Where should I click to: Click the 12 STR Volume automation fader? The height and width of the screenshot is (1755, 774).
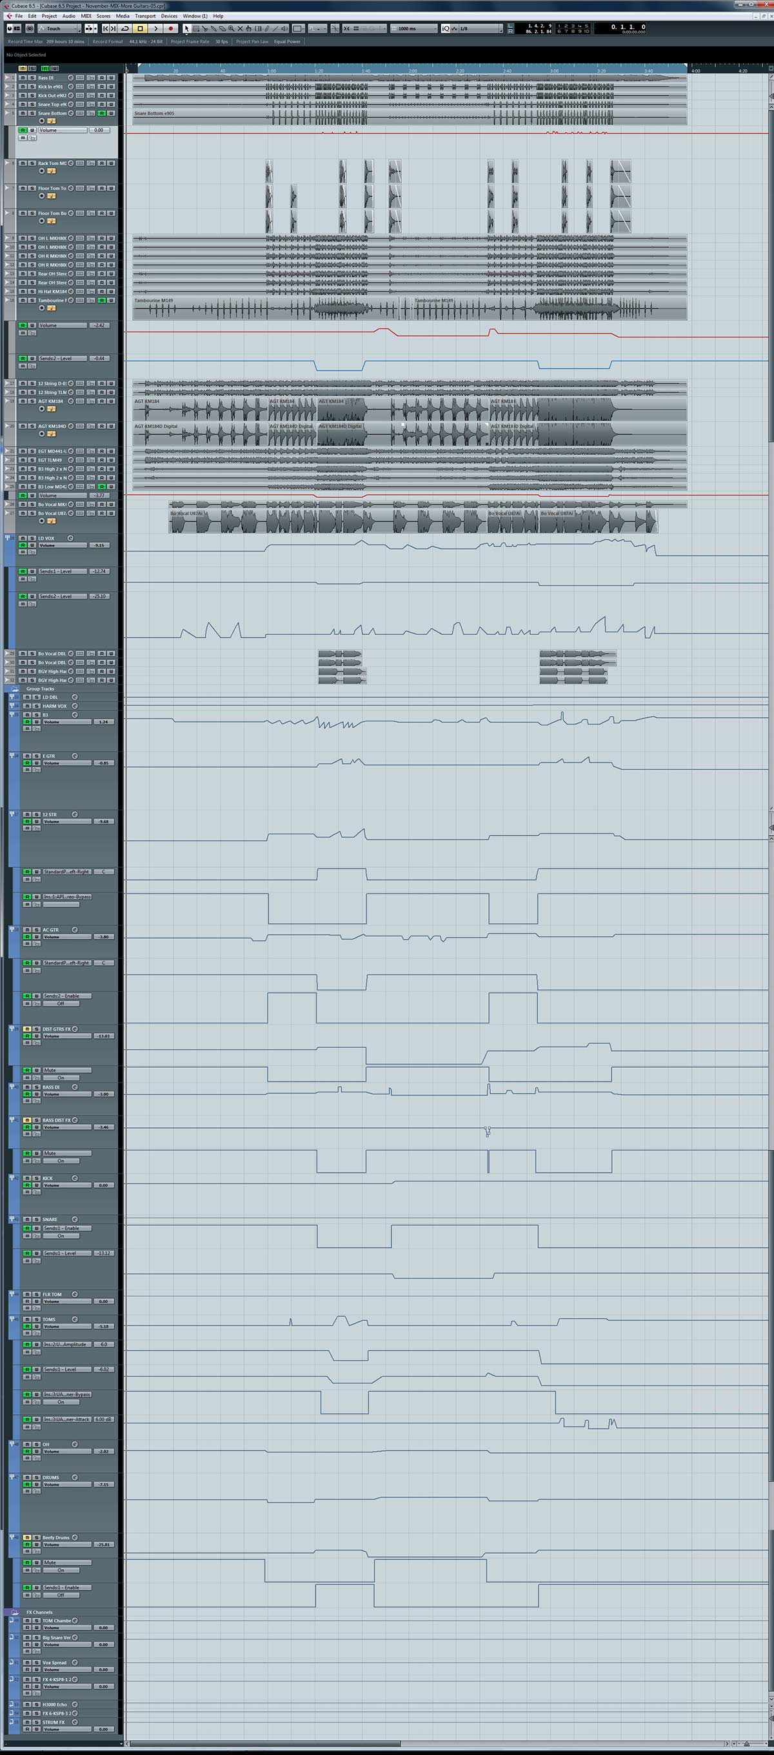click(67, 821)
